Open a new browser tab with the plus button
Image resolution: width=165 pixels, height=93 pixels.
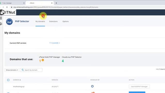pyautogui.click(x=56, y=3)
